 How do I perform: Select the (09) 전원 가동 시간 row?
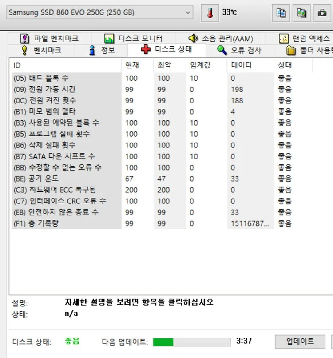click(x=162, y=89)
